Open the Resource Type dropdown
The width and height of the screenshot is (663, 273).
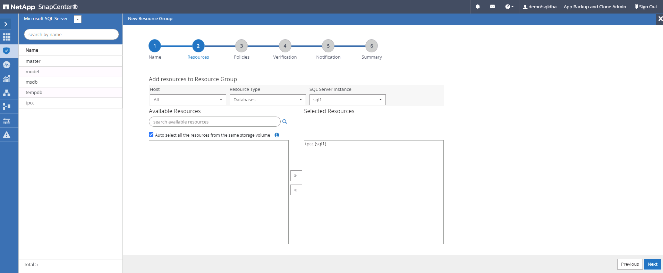[x=267, y=100]
